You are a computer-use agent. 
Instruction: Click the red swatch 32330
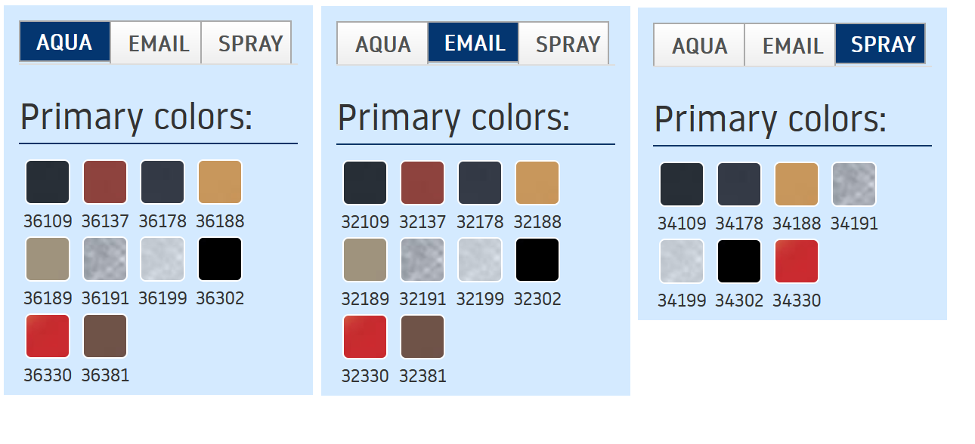pyautogui.click(x=365, y=337)
